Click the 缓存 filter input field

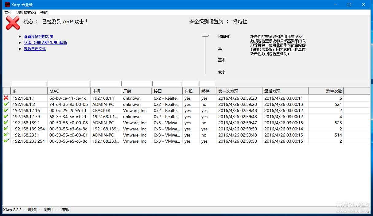pyautogui.click(x=208, y=84)
